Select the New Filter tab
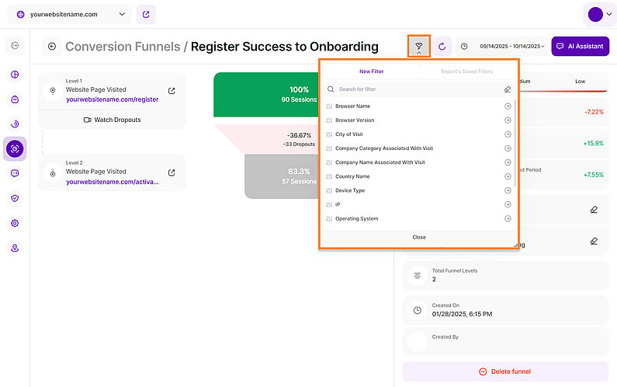The height and width of the screenshot is (387, 617). pyautogui.click(x=371, y=71)
